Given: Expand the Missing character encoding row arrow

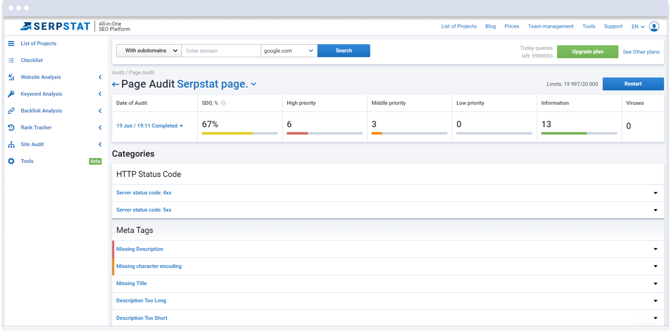Looking at the screenshot, I should 655,266.
